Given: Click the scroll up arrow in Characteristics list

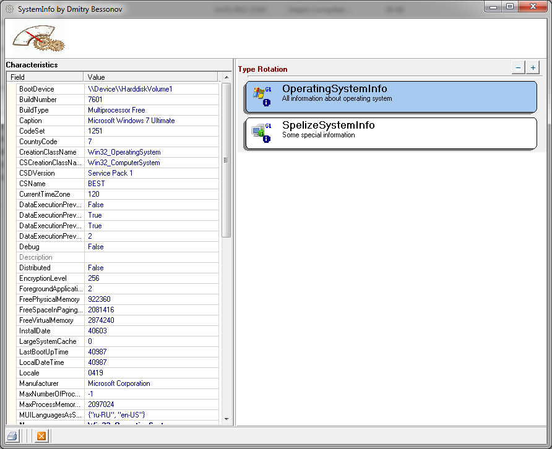Looking at the screenshot, I should tap(226, 77).
